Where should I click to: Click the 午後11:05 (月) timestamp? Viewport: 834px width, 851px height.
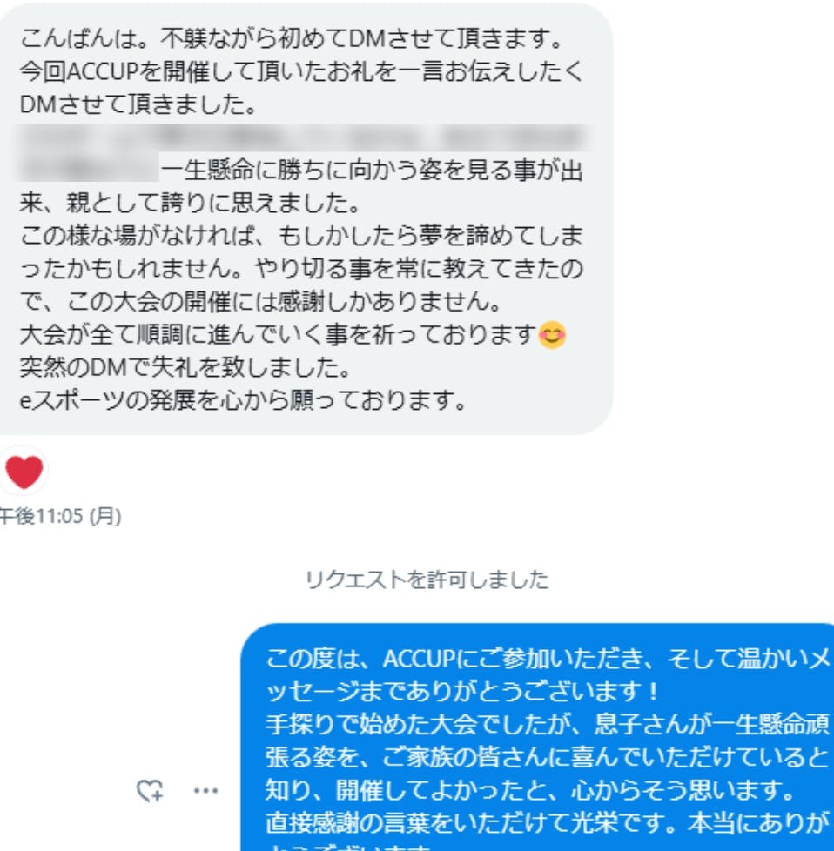click(x=60, y=516)
